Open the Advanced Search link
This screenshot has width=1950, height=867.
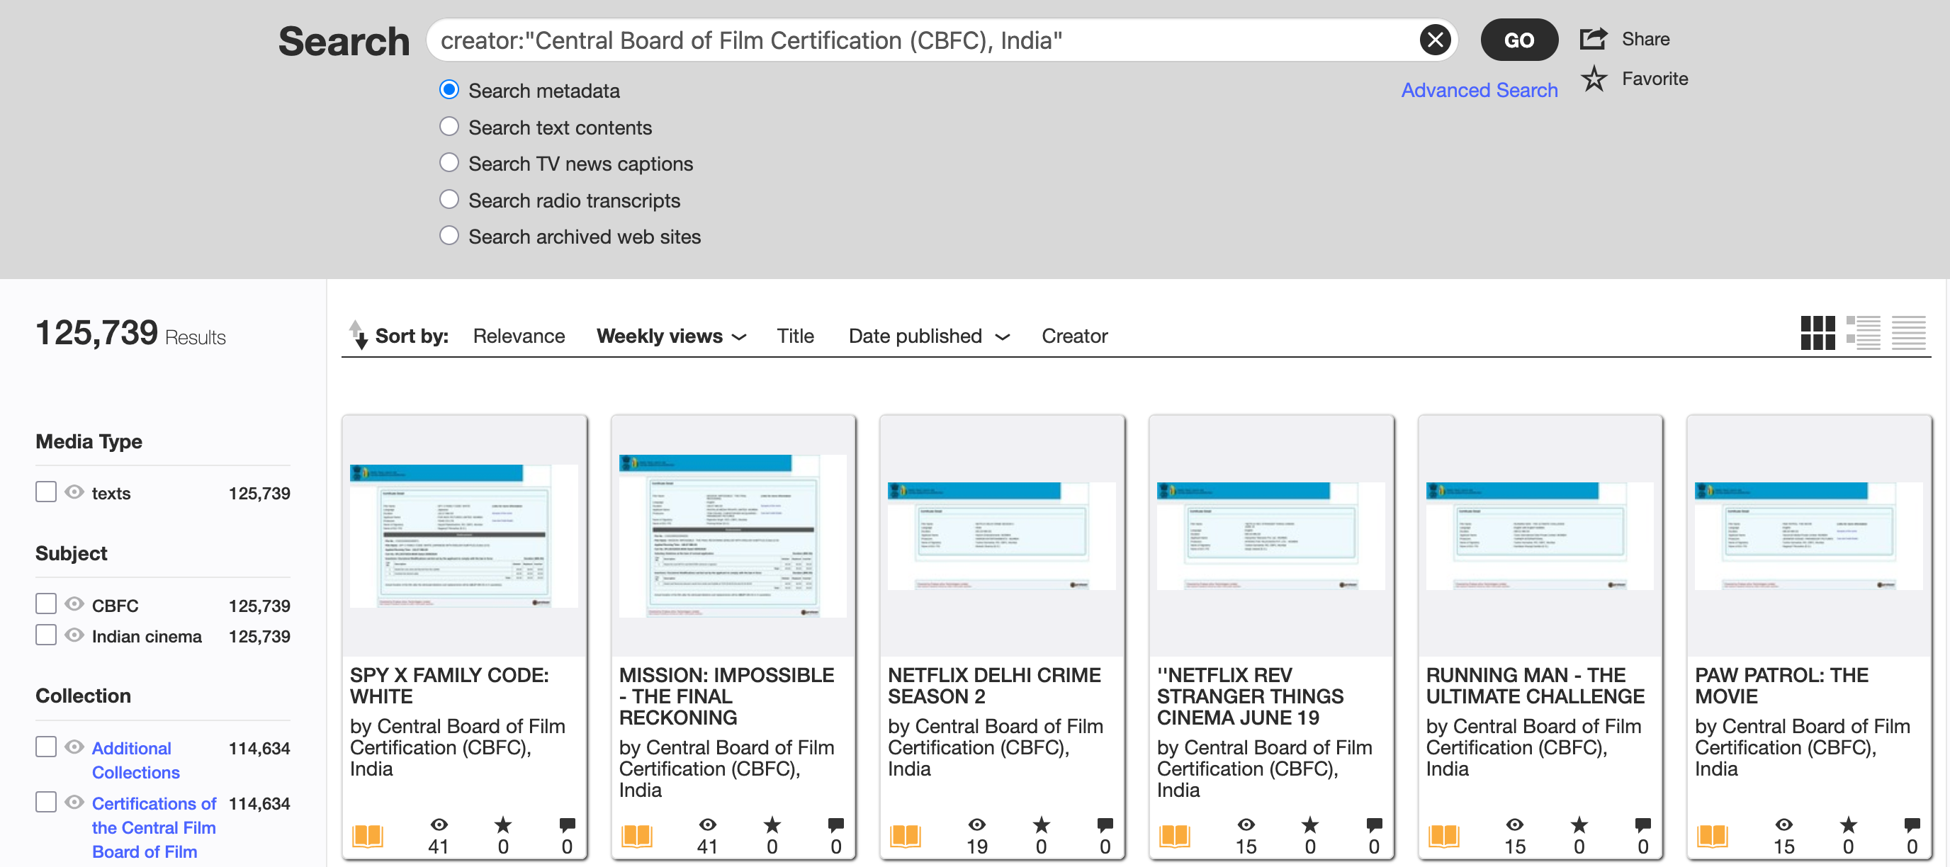1478,90
